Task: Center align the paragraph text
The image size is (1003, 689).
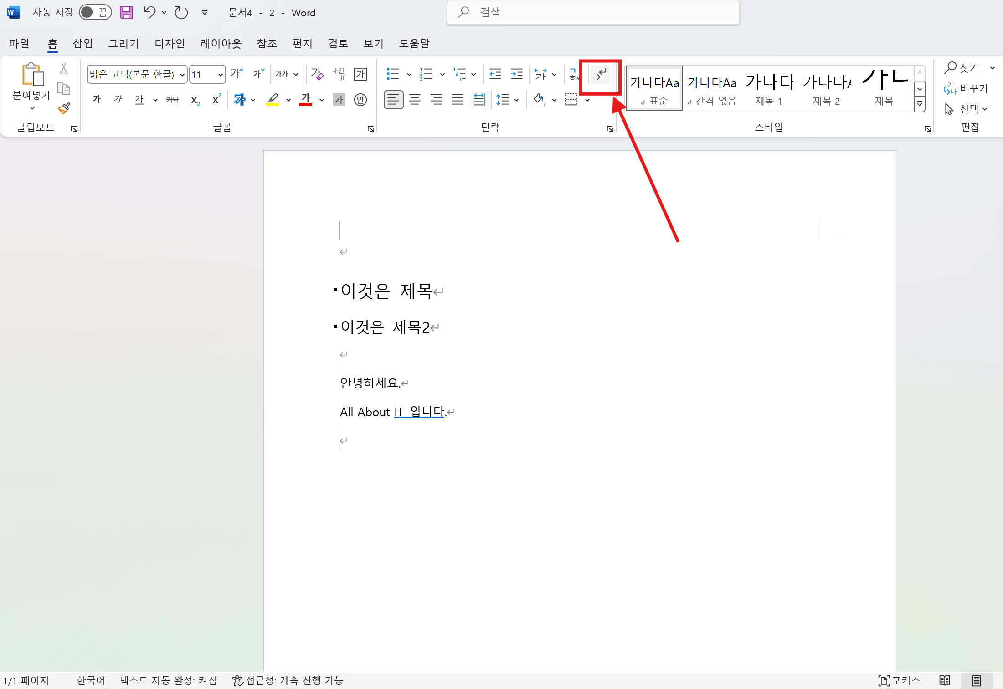Action: [x=415, y=100]
